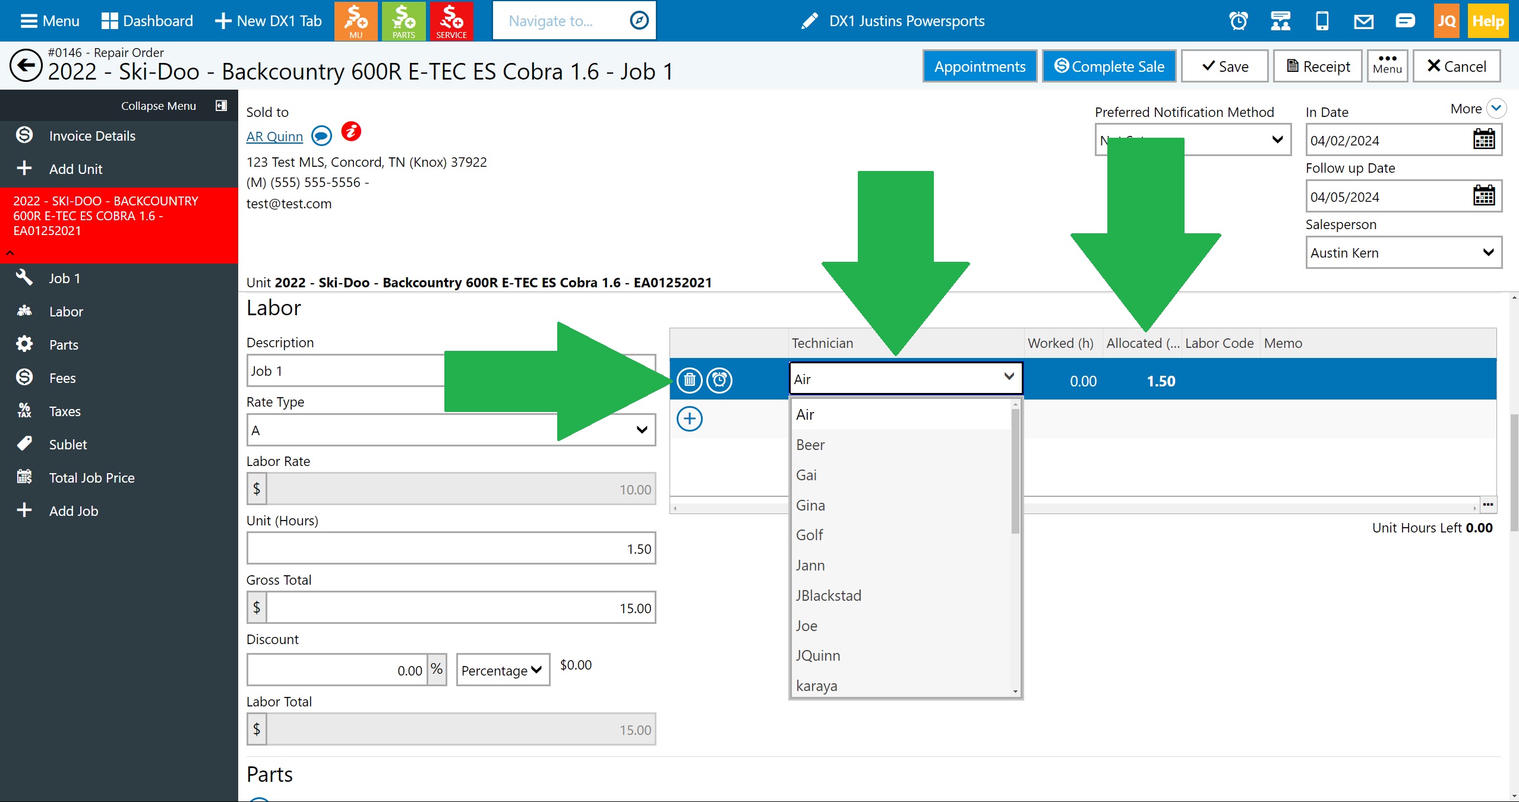The height and width of the screenshot is (802, 1519).
Task: Select JBlackstad from the technician list
Action: click(x=828, y=595)
